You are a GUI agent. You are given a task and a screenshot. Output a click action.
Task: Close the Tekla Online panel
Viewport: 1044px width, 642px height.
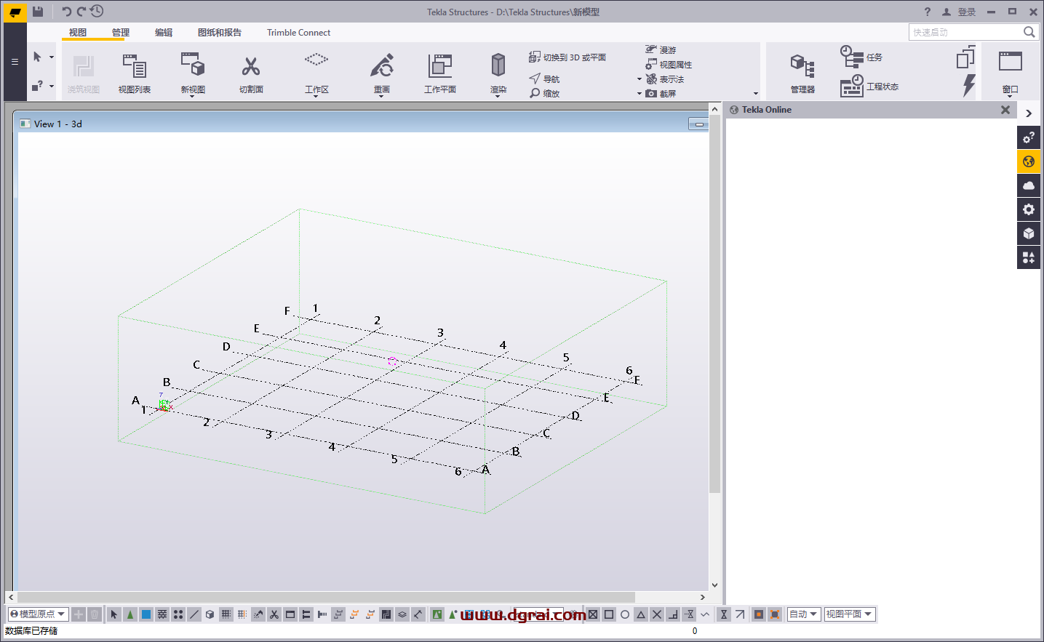click(1005, 110)
